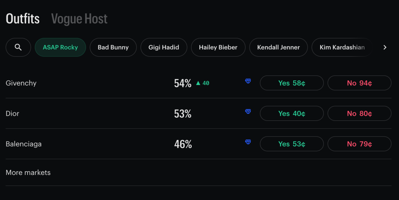The image size is (399, 200).
Task: Click the search magnifier icon
Action: (x=18, y=47)
